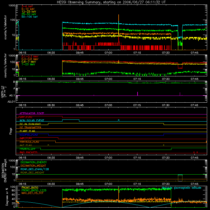Click the ECLIPSE_FLAG label
The image size is (210, 210).
29,135
